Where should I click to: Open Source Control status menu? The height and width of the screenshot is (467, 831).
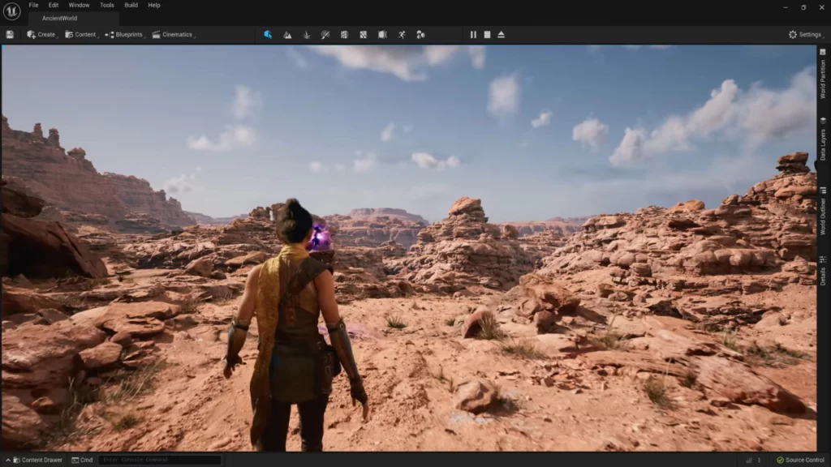800,460
